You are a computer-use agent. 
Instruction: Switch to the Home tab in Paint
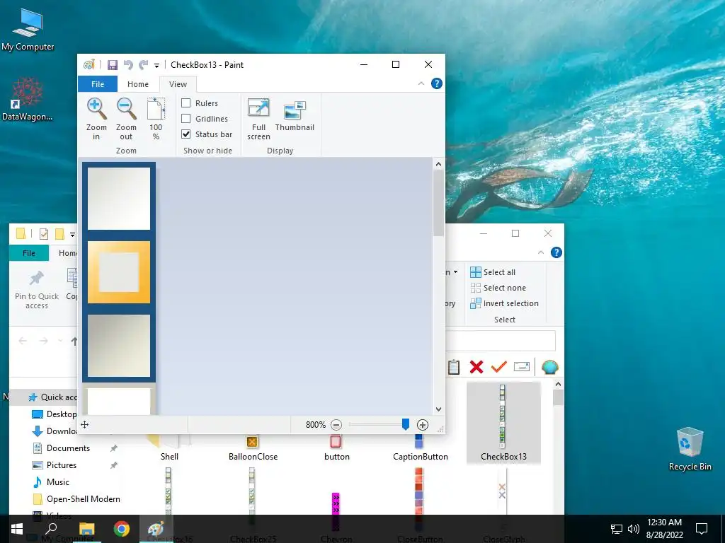tap(138, 84)
